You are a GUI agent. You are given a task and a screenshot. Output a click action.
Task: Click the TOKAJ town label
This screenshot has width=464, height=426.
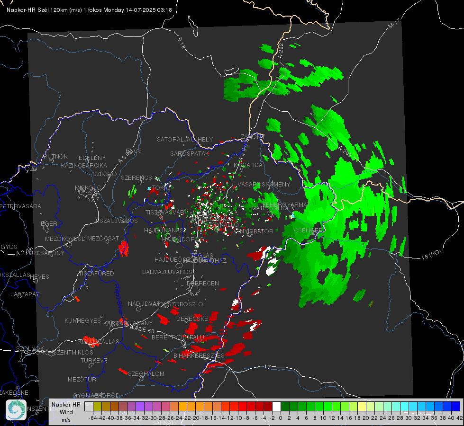160,188
